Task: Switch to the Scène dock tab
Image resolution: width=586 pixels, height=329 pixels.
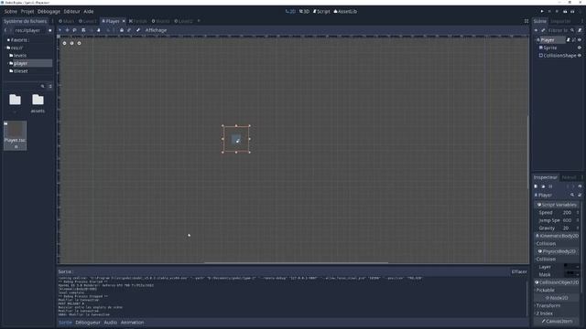Action: 539,21
